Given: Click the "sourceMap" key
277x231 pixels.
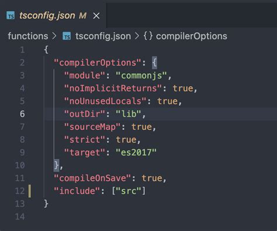Looking at the screenshot, I should click(92, 127).
